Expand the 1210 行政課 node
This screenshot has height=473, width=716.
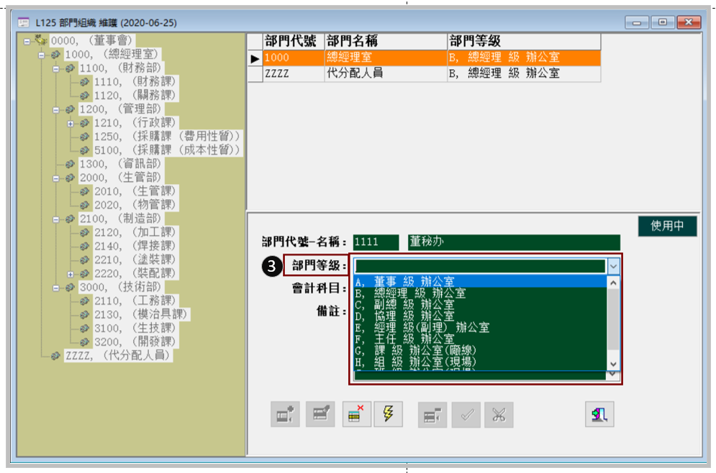(x=71, y=124)
